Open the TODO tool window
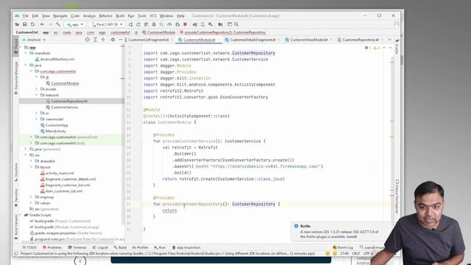The height and width of the screenshot is (265, 471). click(x=29, y=247)
